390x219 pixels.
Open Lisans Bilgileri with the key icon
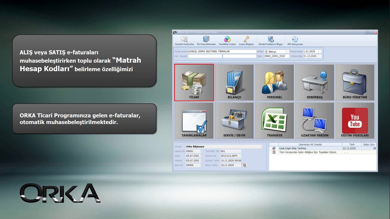point(246,41)
